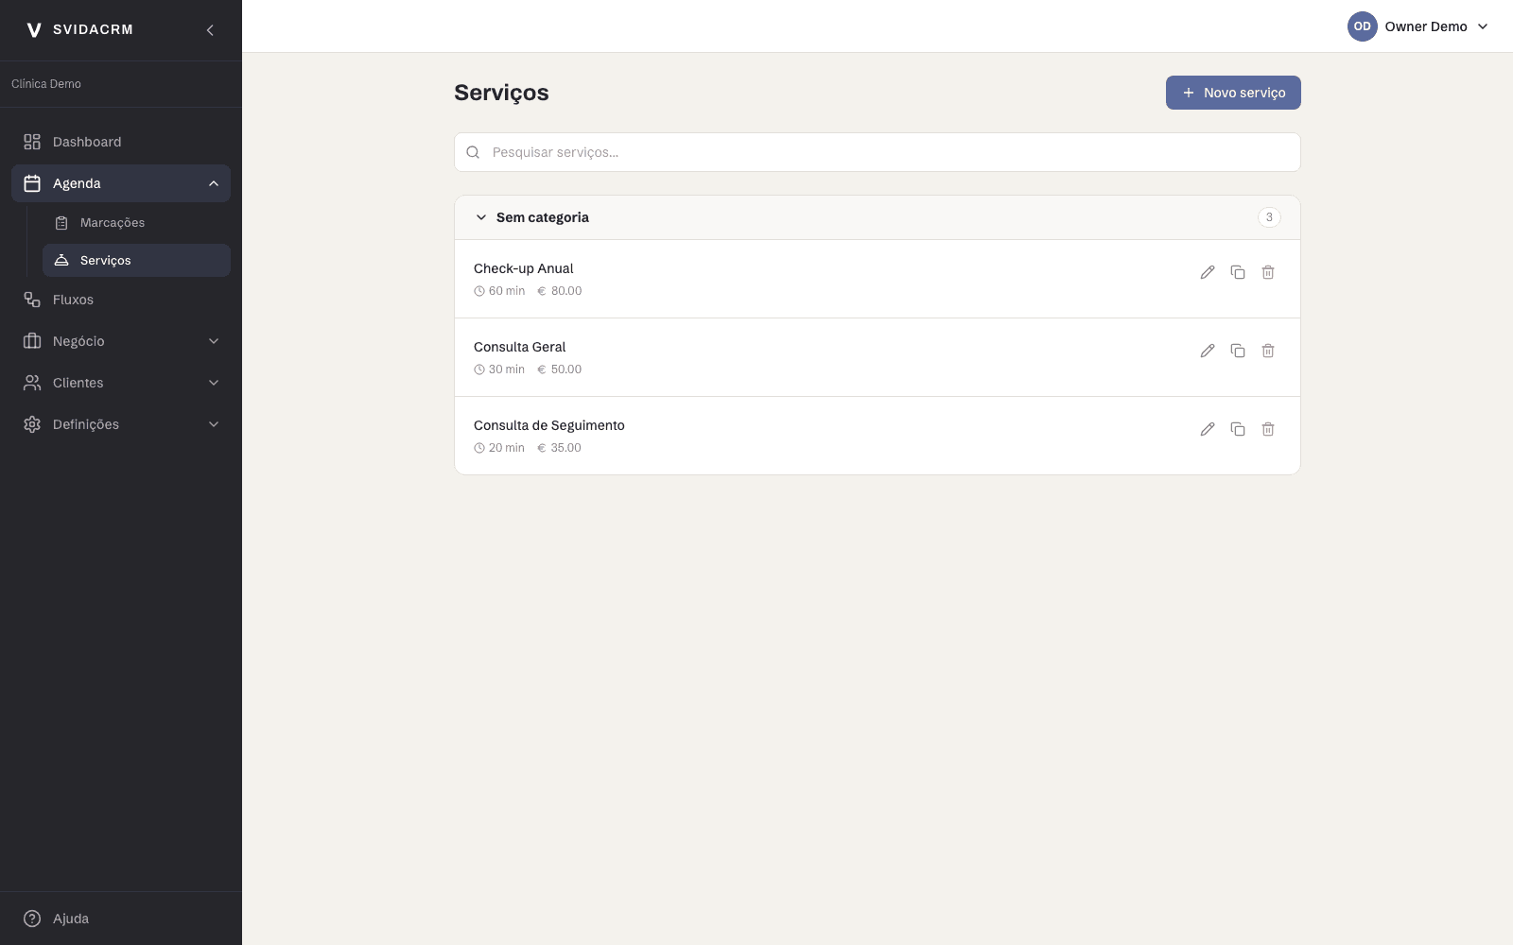Image resolution: width=1513 pixels, height=945 pixels.
Task: Duplicate the Consulta Geral service
Action: pos(1238,351)
